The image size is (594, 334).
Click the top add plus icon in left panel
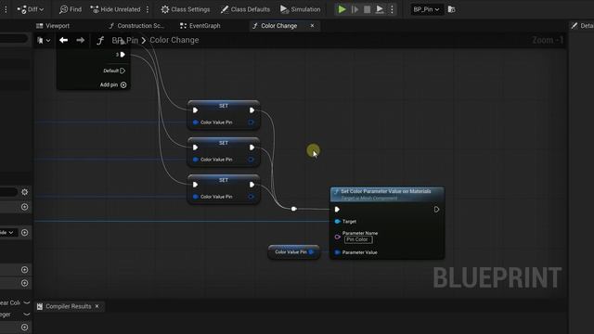point(25,207)
